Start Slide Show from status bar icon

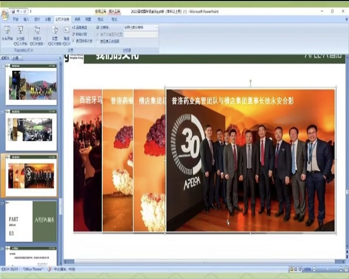[300, 270]
